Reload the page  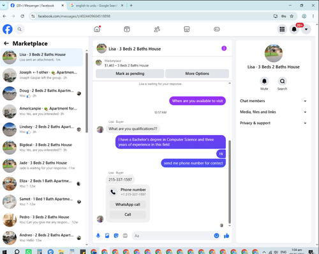tap(22, 16)
